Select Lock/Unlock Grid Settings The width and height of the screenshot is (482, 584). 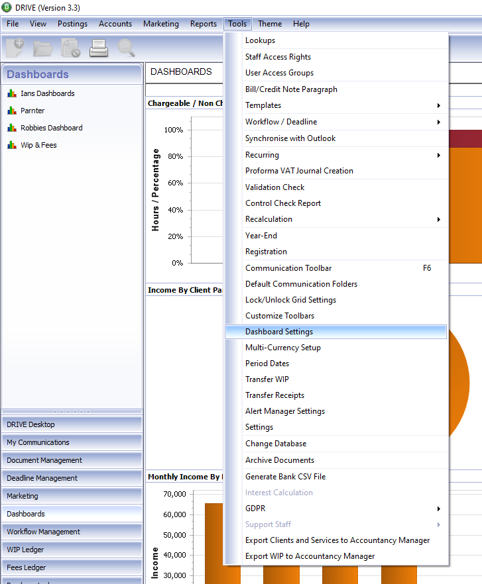click(335, 300)
